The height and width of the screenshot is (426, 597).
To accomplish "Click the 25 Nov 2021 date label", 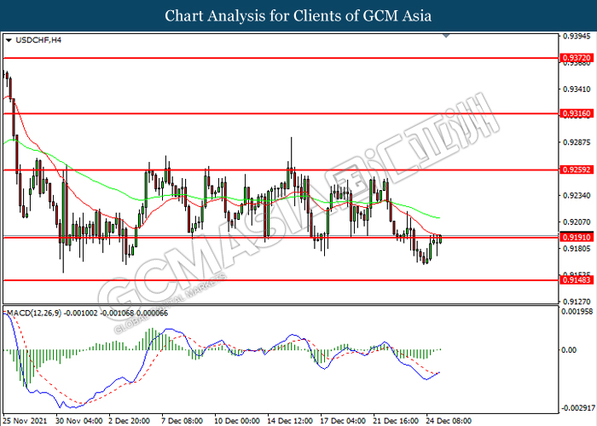I will 26,420.
